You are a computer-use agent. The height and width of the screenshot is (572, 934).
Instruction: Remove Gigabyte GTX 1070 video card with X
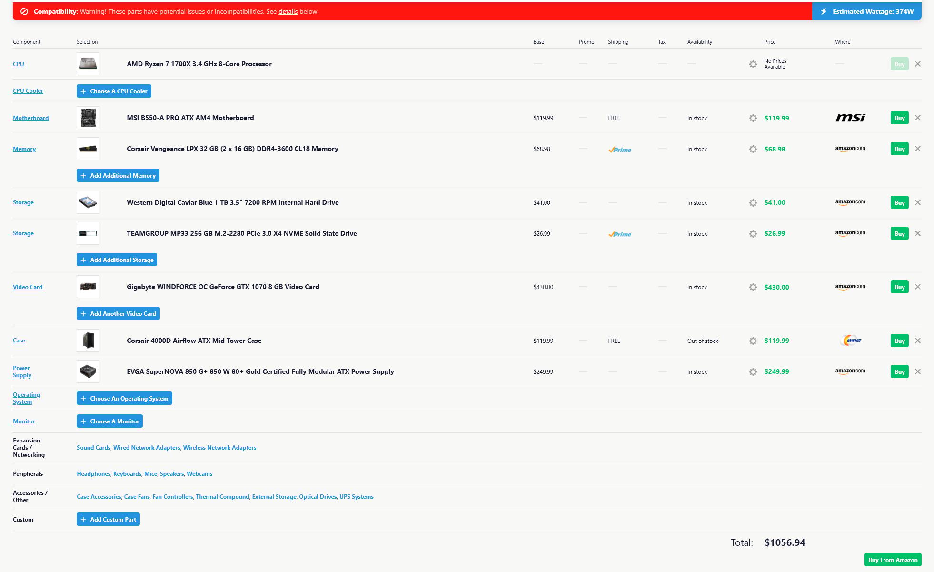click(x=918, y=287)
